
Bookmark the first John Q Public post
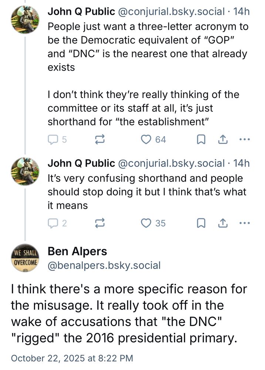coord(201,139)
